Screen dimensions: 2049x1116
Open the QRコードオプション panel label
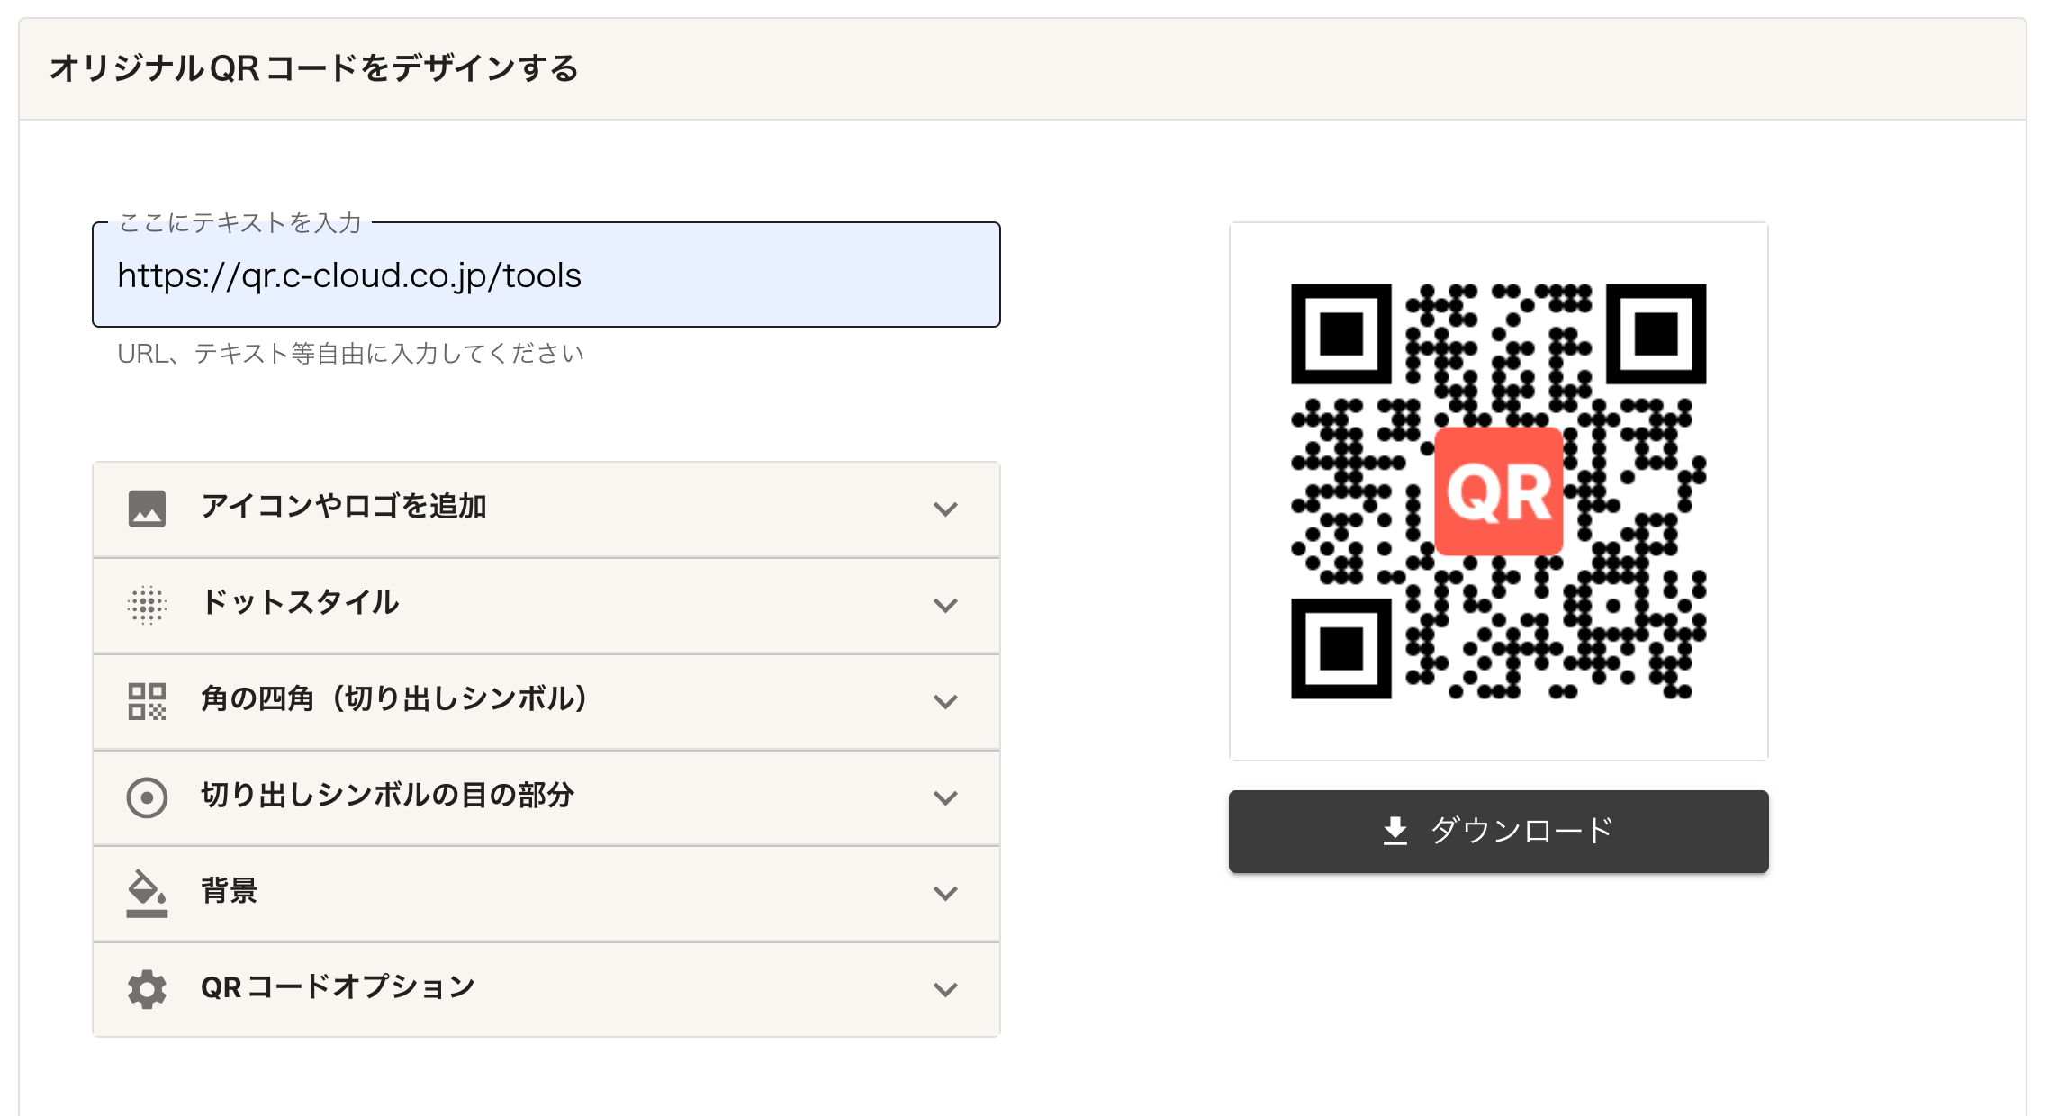tap(338, 987)
